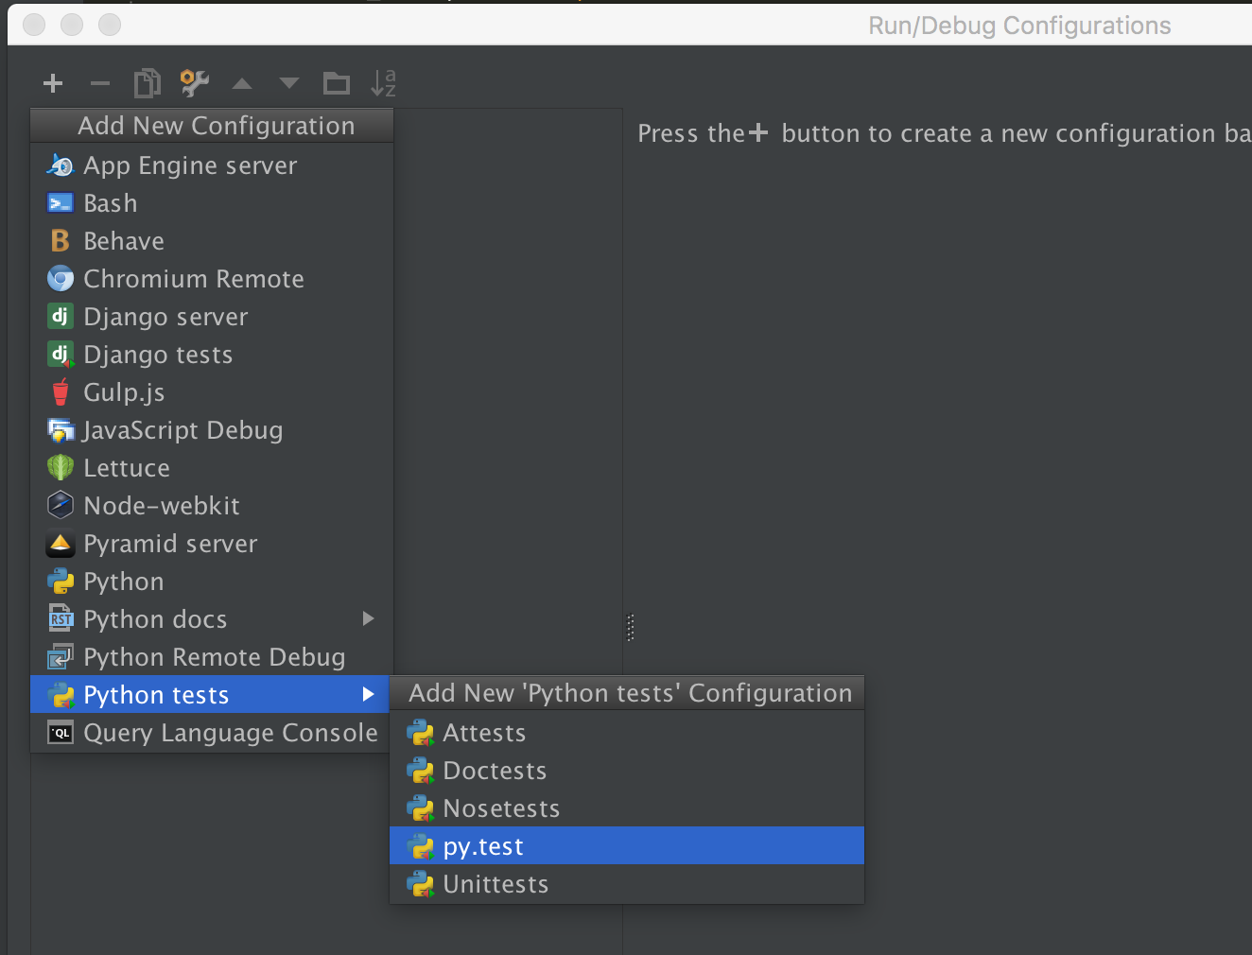Choose Chromium Remote configuration
Viewport: 1252px width, 955px height.
[x=212, y=279]
